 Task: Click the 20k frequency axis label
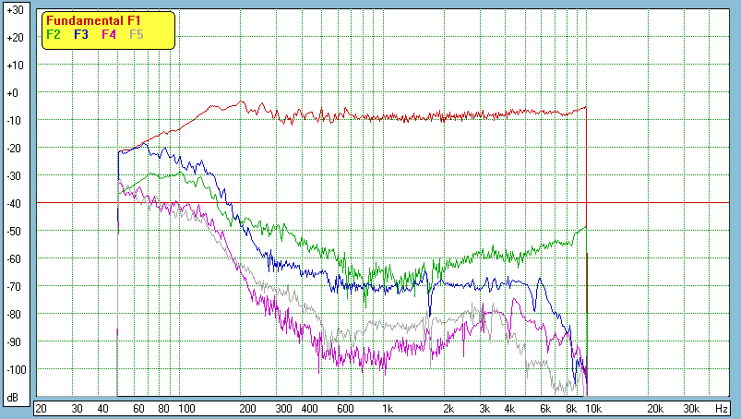(653, 408)
